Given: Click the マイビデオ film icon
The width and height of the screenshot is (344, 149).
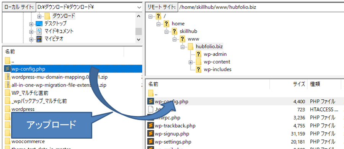Looking at the screenshot, I should 39,39.
